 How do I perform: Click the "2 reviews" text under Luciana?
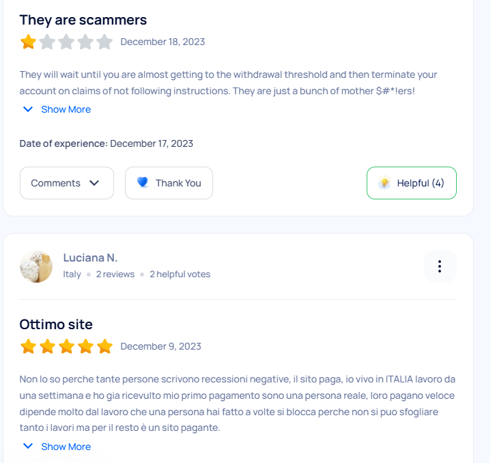coord(115,275)
